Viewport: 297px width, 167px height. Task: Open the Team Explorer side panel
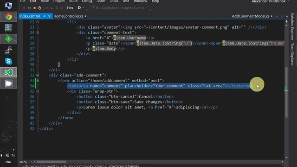[292, 54]
